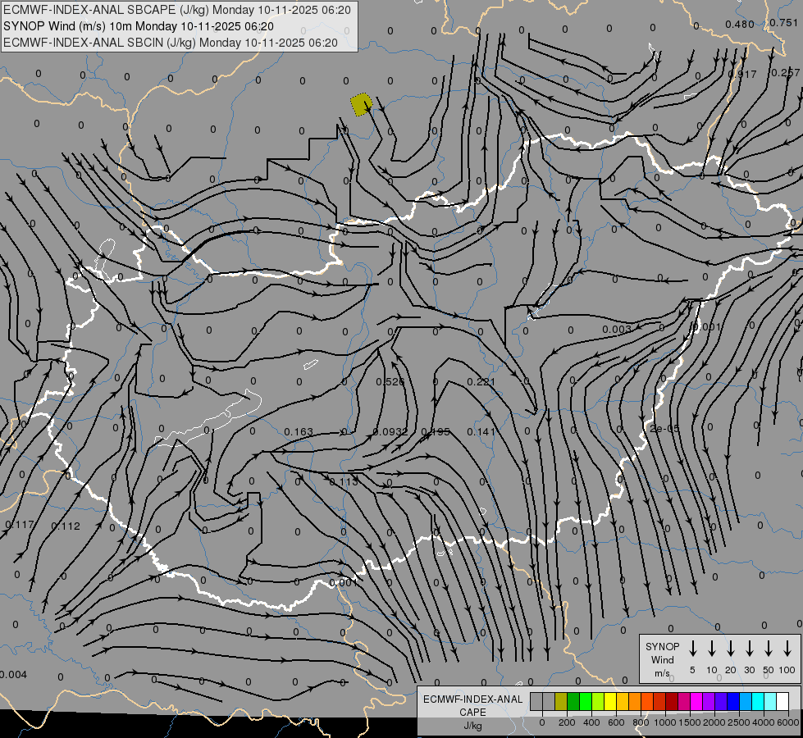Click the 200 tick label on CAPE scale

click(x=567, y=722)
